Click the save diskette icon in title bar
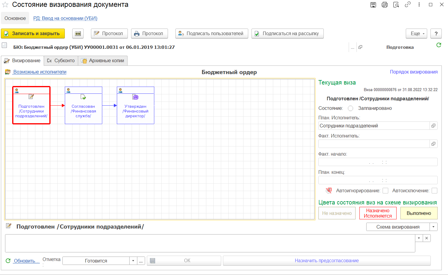This screenshot has width=448, height=275. pos(373,5)
